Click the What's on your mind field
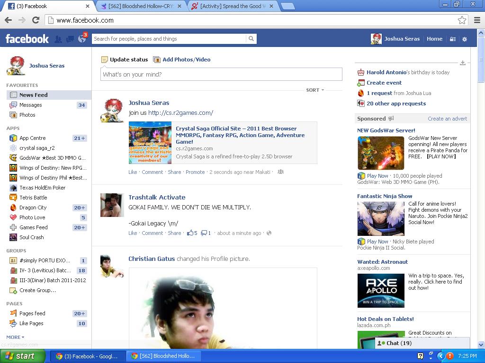Viewport: 485px width, 363px height. point(221,74)
